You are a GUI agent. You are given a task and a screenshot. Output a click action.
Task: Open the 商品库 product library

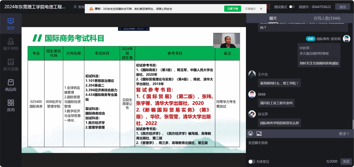11,85
